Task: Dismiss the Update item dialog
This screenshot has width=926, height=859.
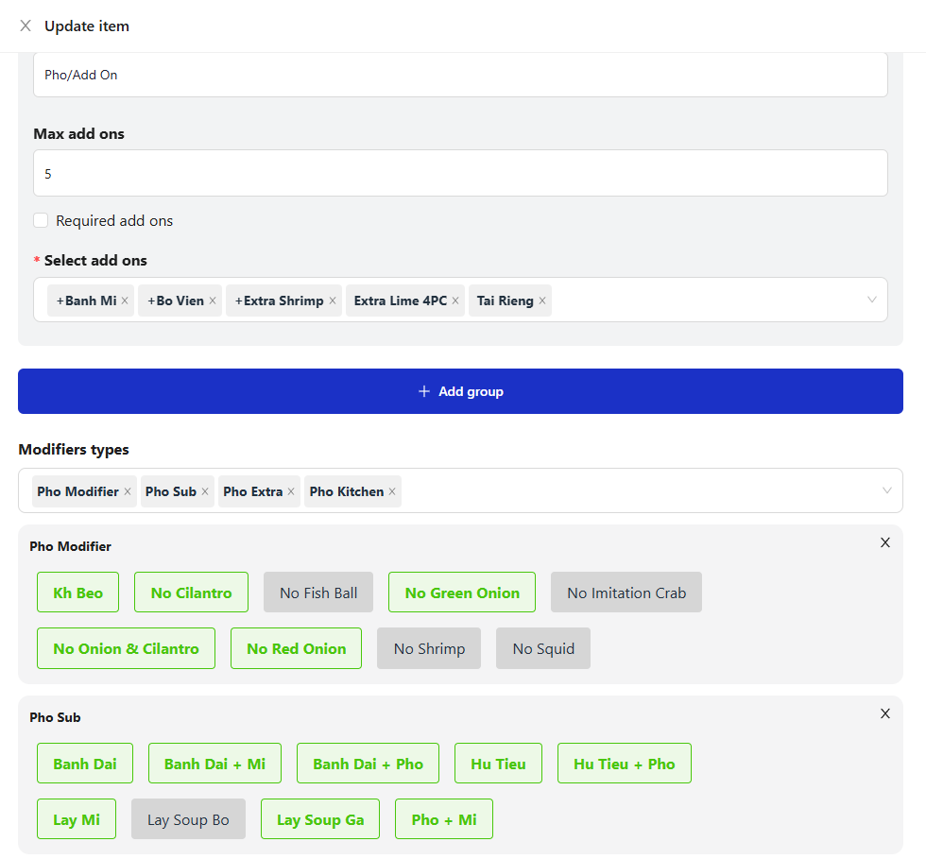Action: [24, 26]
